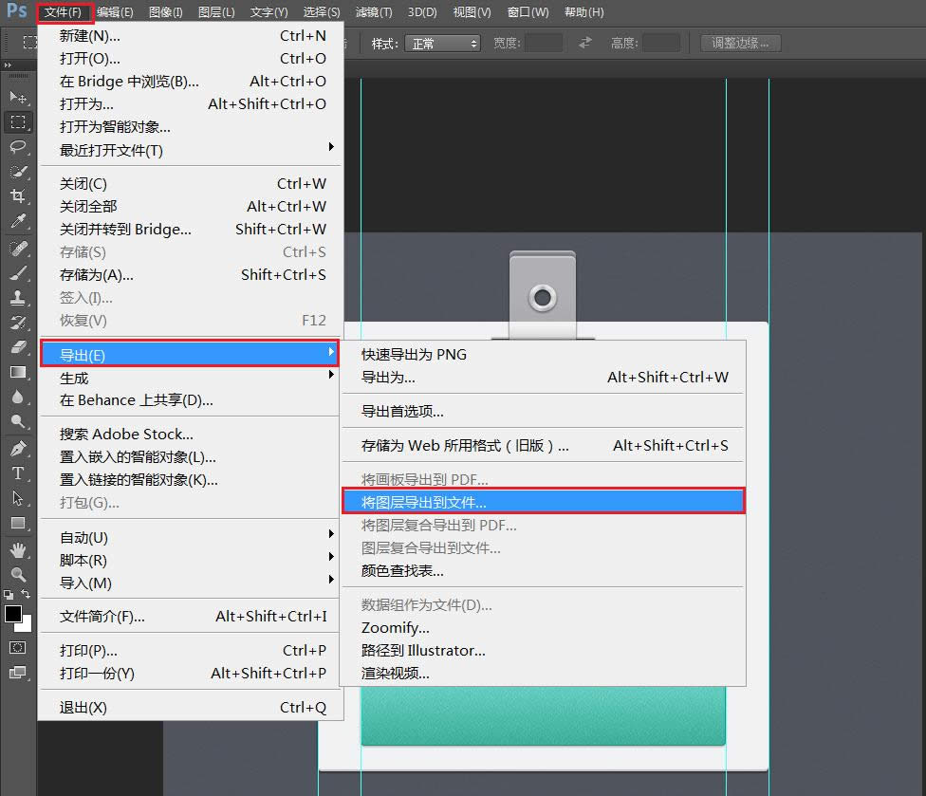The image size is (926, 796).
Task: Select the Horizontal Type tool
Action: [18, 472]
